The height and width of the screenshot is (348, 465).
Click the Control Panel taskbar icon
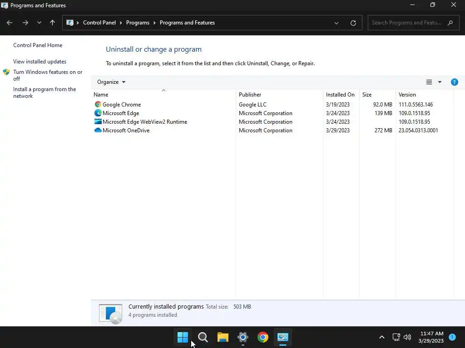click(283, 337)
